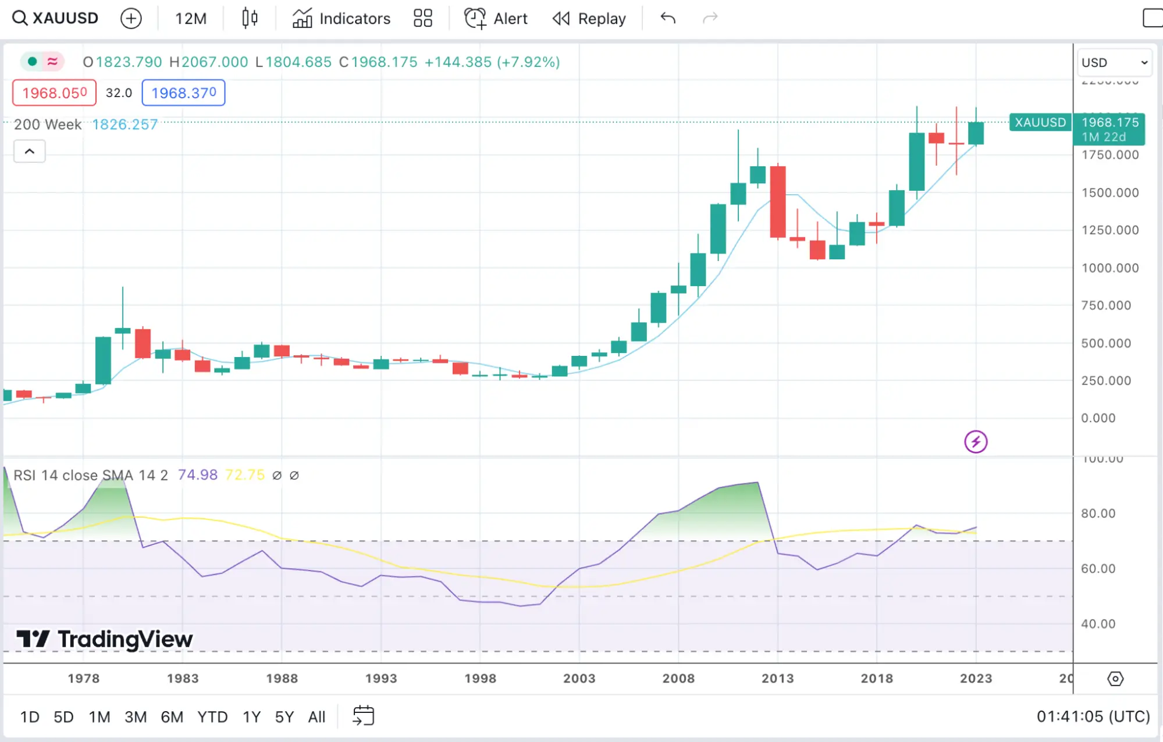Click the redo arrow icon
Viewport: 1163px width, 742px height.
tap(710, 19)
